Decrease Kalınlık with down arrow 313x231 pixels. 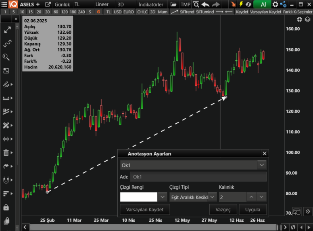261,197
